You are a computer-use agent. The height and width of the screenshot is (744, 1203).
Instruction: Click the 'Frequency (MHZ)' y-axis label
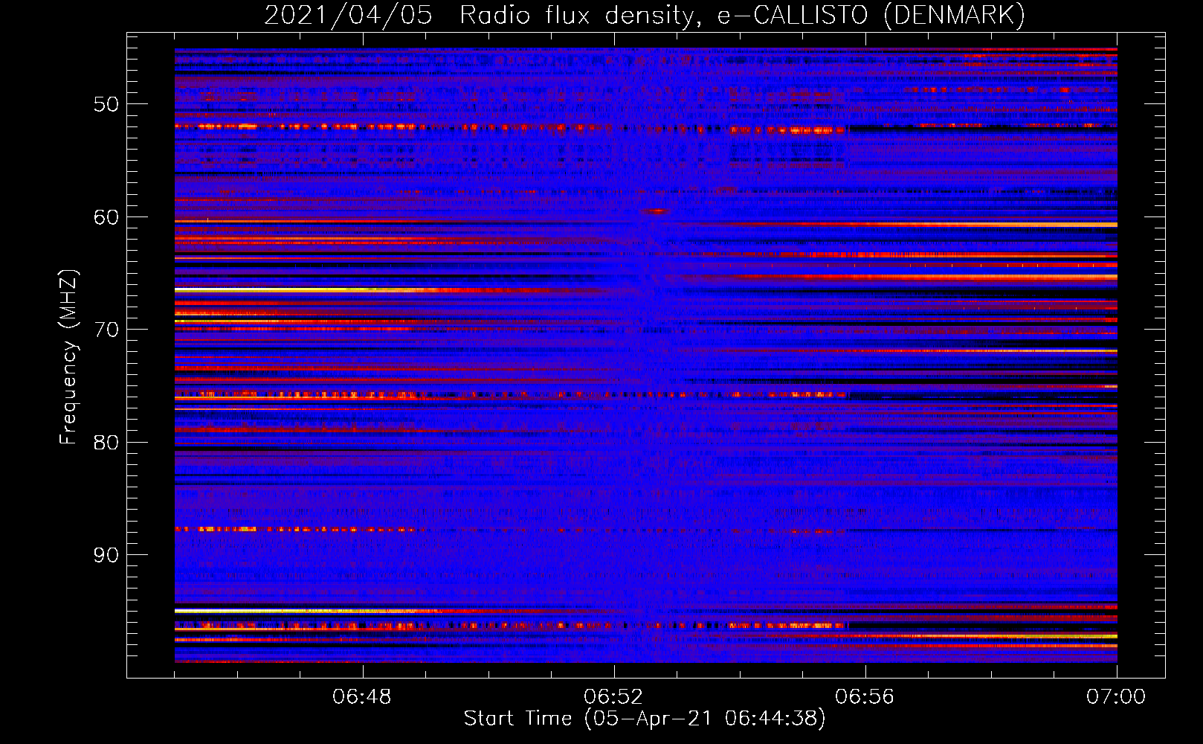pyautogui.click(x=68, y=357)
